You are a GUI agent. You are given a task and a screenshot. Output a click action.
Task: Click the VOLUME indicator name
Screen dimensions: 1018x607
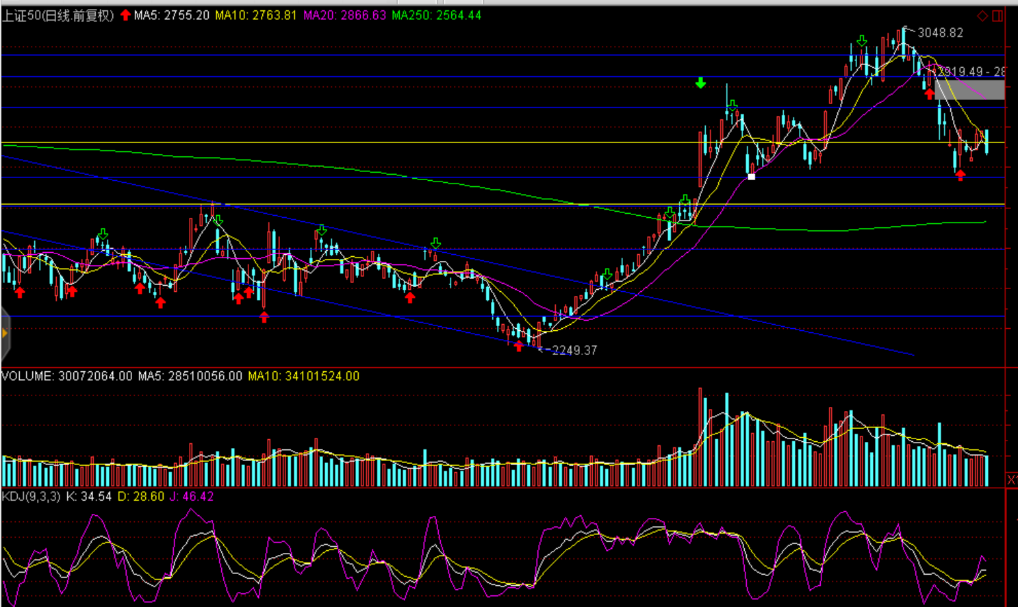pyautogui.click(x=27, y=376)
